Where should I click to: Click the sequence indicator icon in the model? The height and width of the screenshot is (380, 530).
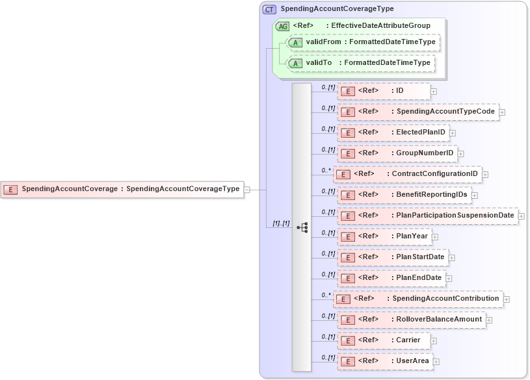pos(302,227)
